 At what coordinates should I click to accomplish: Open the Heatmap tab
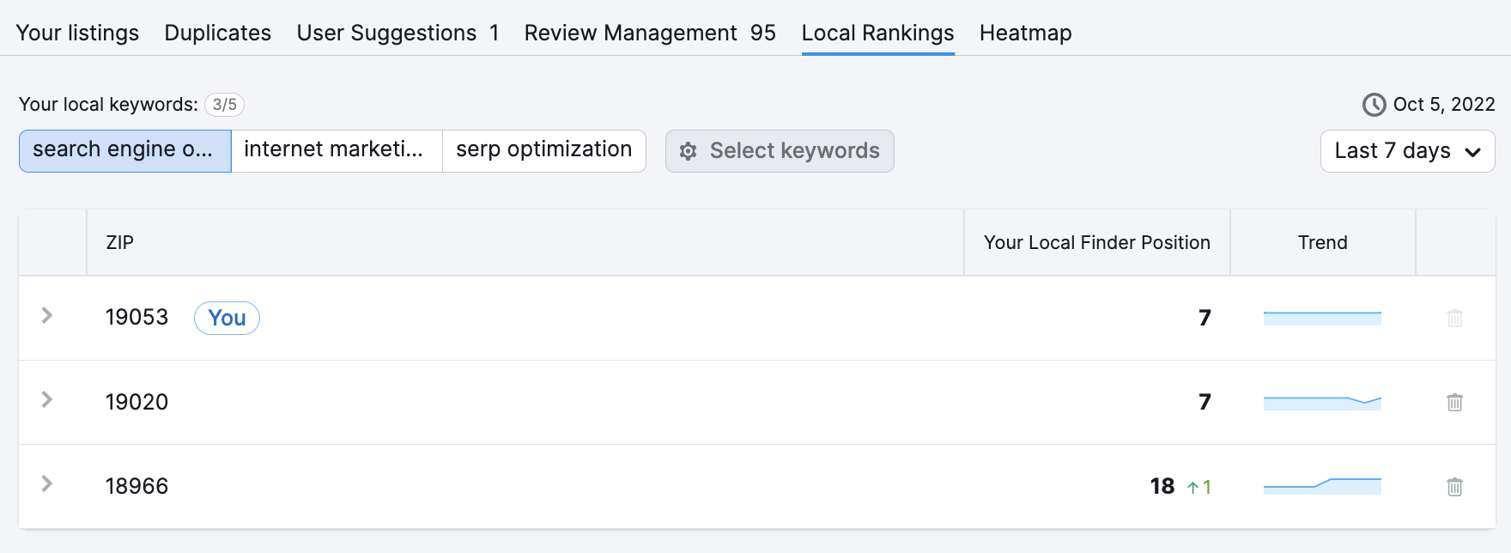point(1025,33)
